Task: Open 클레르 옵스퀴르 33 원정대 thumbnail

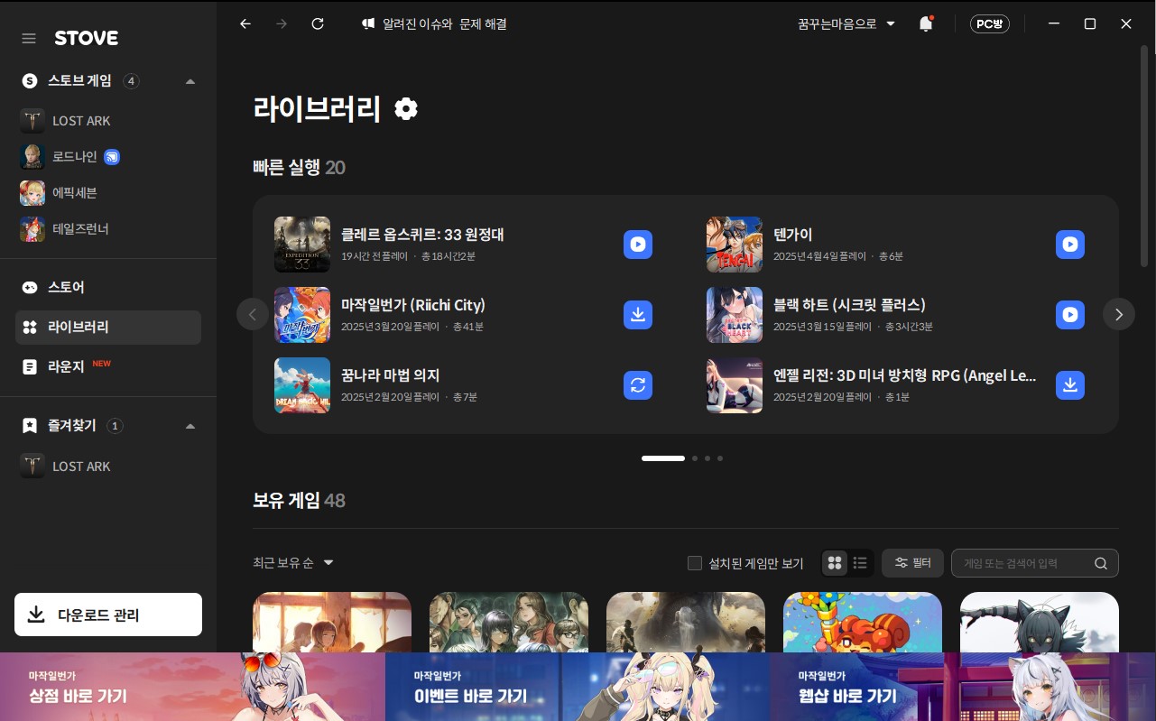Action: [x=302, y=245]
